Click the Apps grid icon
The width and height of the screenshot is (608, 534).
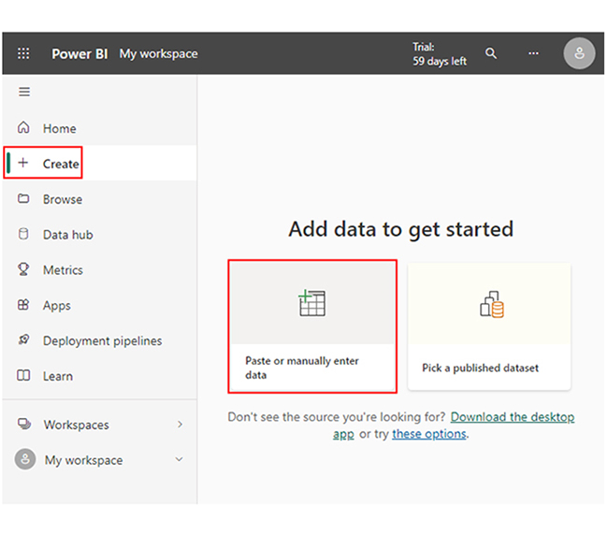click(23, 305)
